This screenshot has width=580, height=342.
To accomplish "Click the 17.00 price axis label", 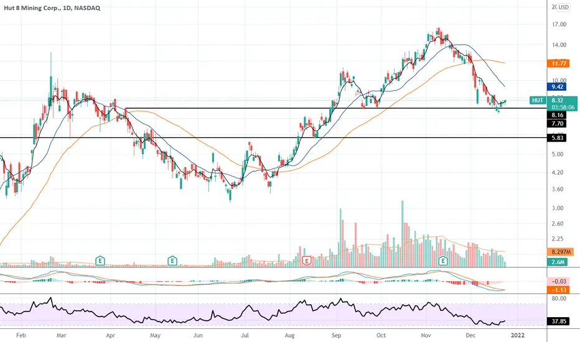I will pyautogui.click(x=559, y=24).
